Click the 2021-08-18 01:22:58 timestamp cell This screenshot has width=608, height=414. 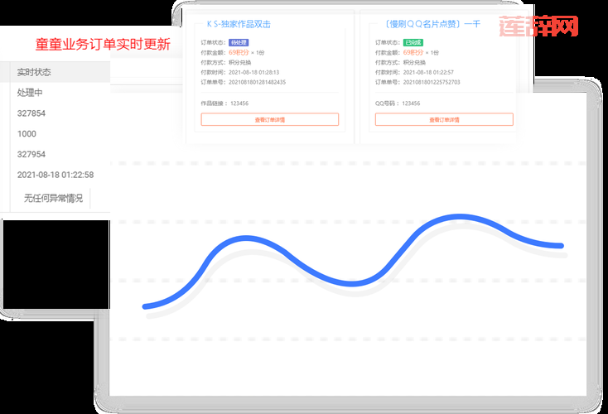(55, 176)
